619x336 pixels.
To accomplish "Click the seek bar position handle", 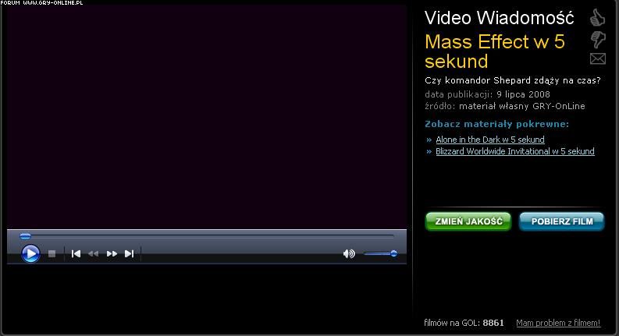I will pos(25,235).
